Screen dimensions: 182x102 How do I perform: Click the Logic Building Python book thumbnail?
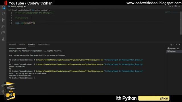pyautogui.click(x=10, y=91)
